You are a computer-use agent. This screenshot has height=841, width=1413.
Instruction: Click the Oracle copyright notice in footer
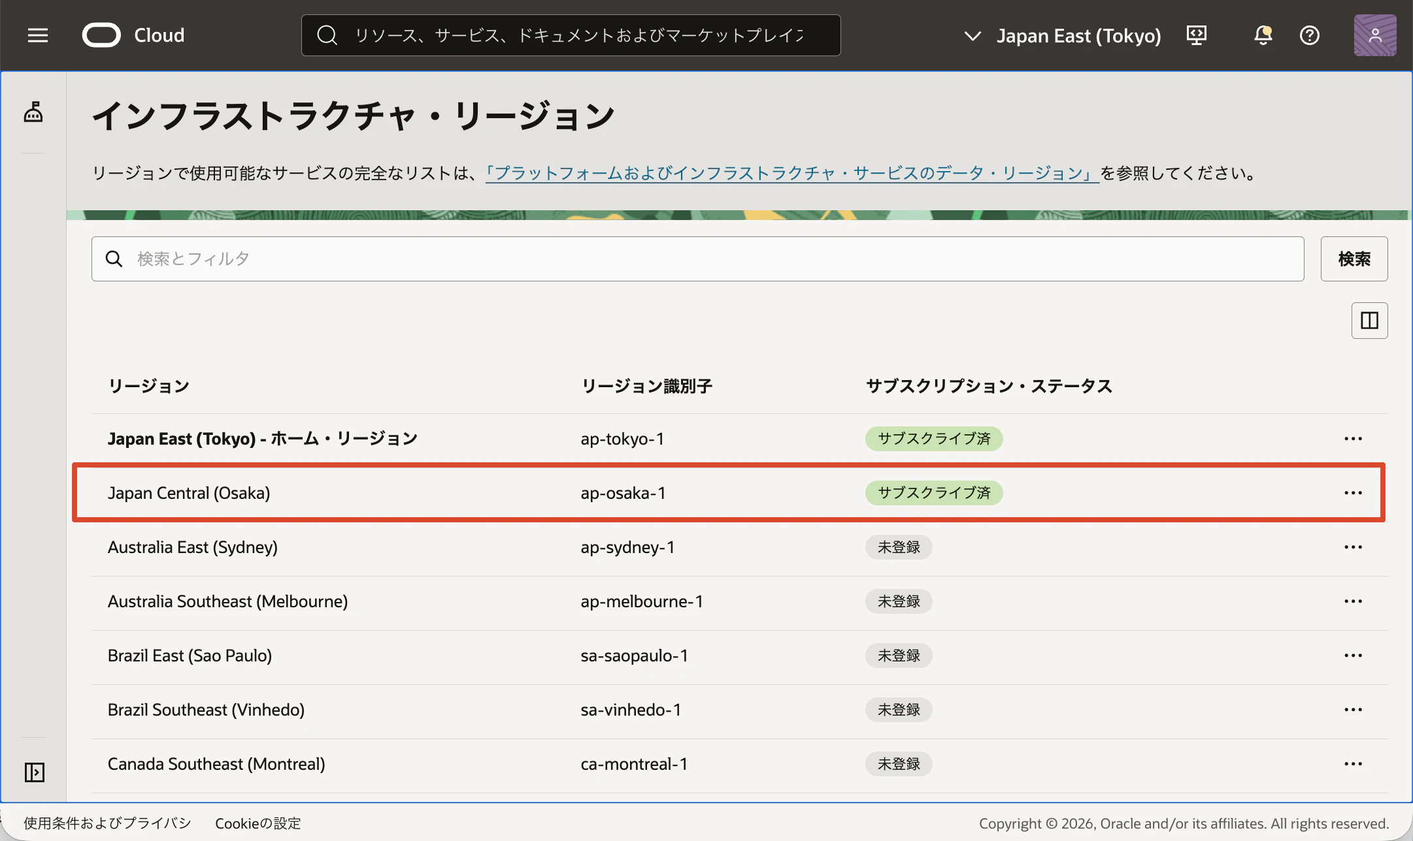(x=1184, y=823)
